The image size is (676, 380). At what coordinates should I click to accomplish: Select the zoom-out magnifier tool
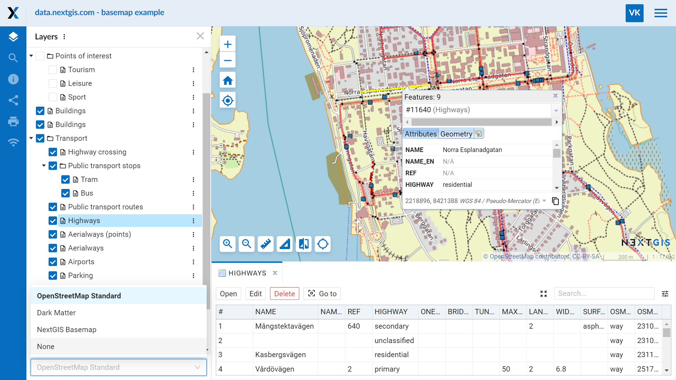pos(246,244)
